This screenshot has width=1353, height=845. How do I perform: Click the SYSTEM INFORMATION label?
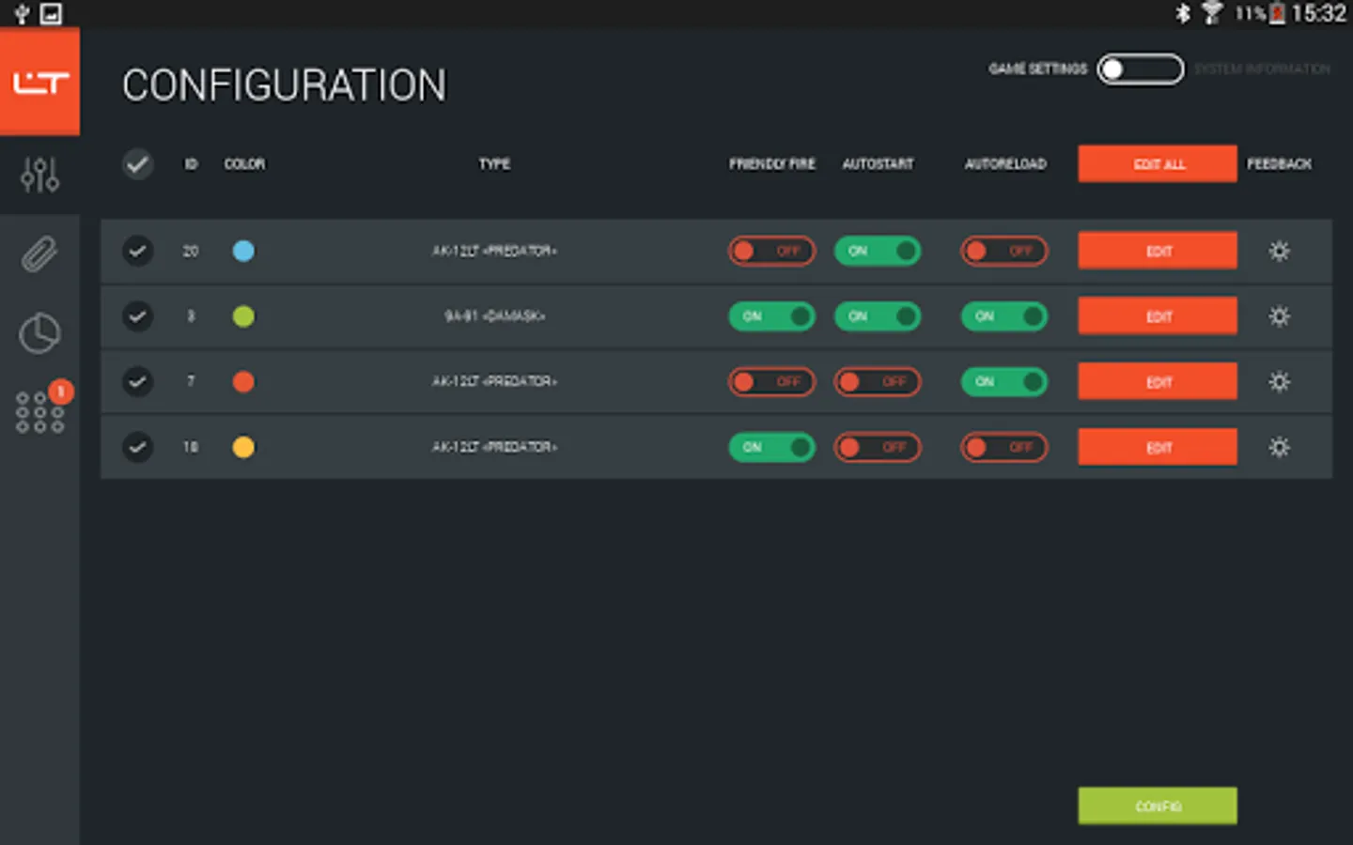coord(1262,69)
